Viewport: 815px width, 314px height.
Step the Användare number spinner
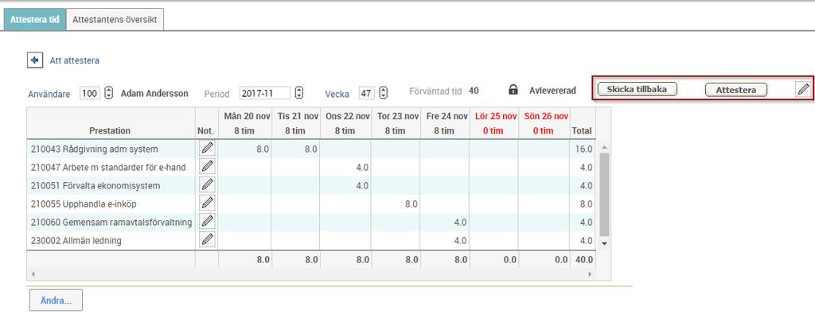(x=108, y=93)
